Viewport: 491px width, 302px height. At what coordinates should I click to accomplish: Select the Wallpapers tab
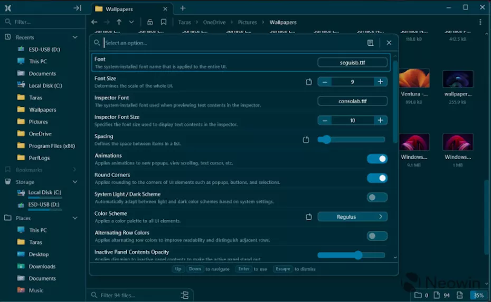(119, 9)
